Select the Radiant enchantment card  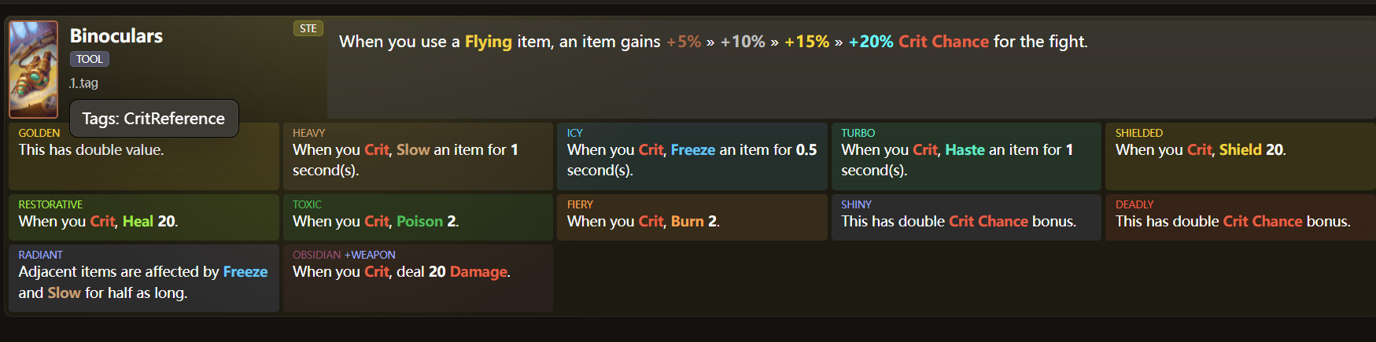[143, 278]
